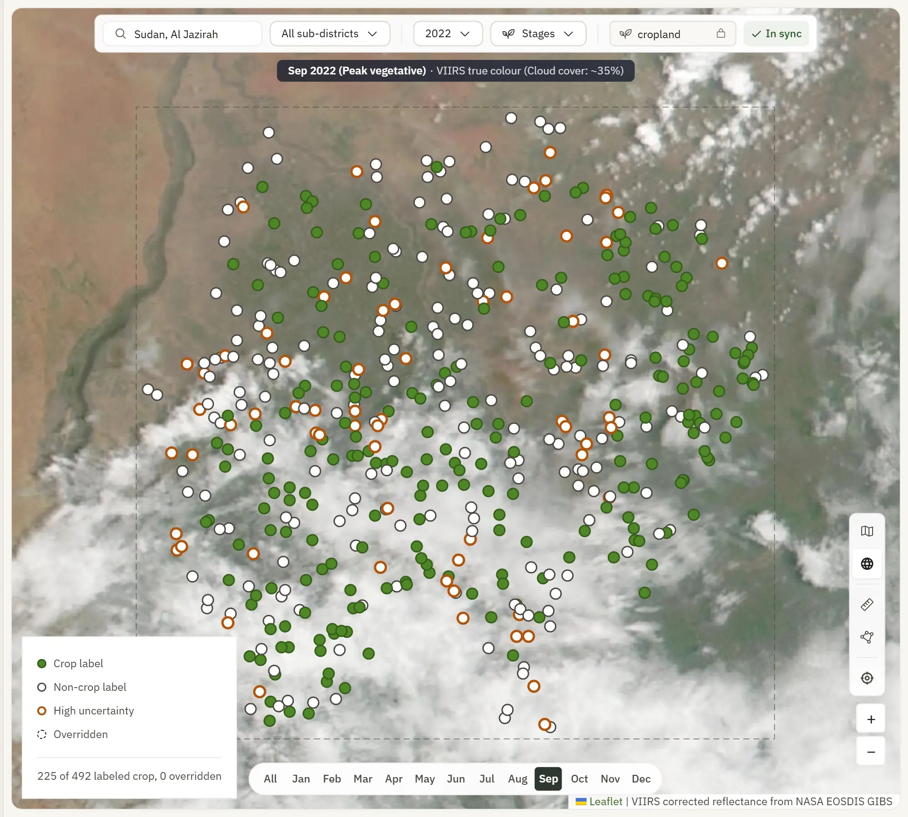The width and height of the screenshot is (908, 817).
Task: Expand the Stages dropdown
Action: (x=538, y=34)
